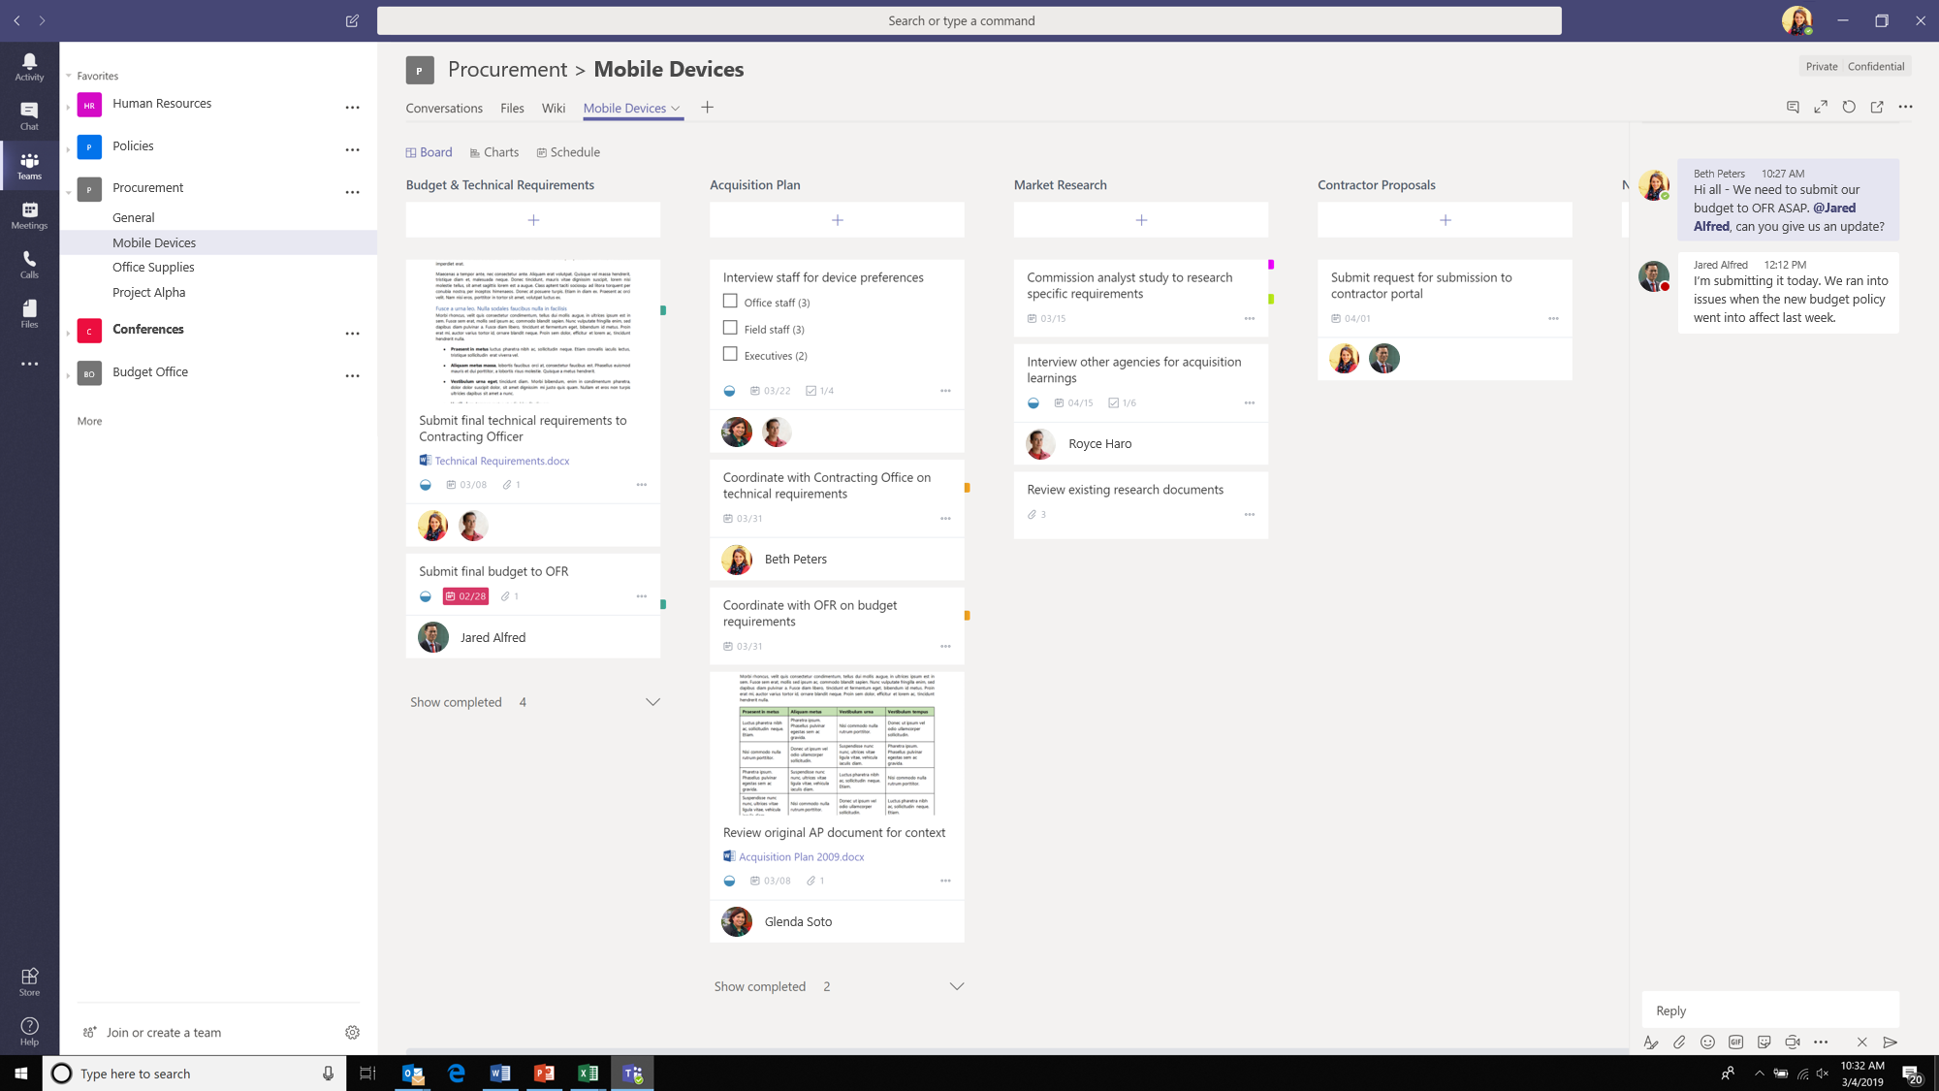Select the Conversations tab
The image size is (1939, 1091).
coord(445,108)
